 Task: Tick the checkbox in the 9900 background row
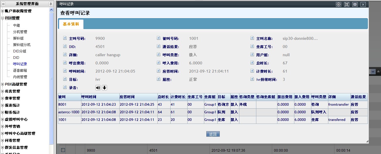(x=63, y=150)
